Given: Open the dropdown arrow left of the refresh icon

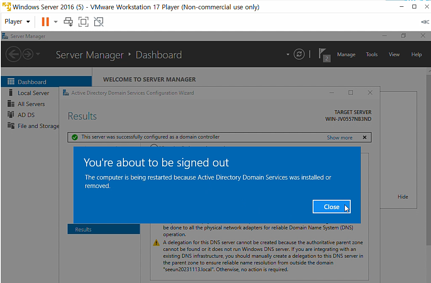Looking at the screenshot, I should pos(288,54).
